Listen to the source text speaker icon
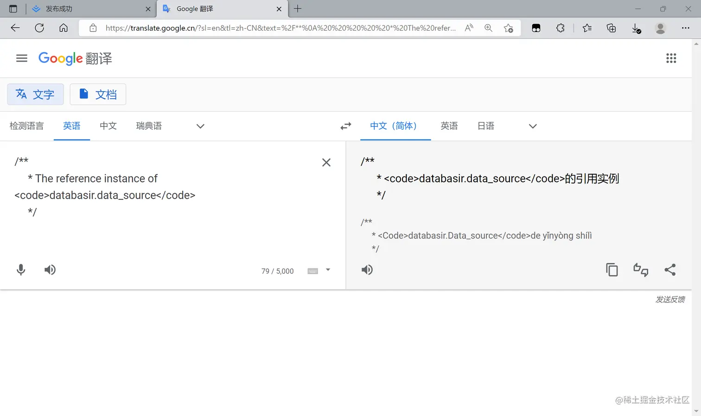This screenshot has height=416, width=701. click(x=50, y=270)
